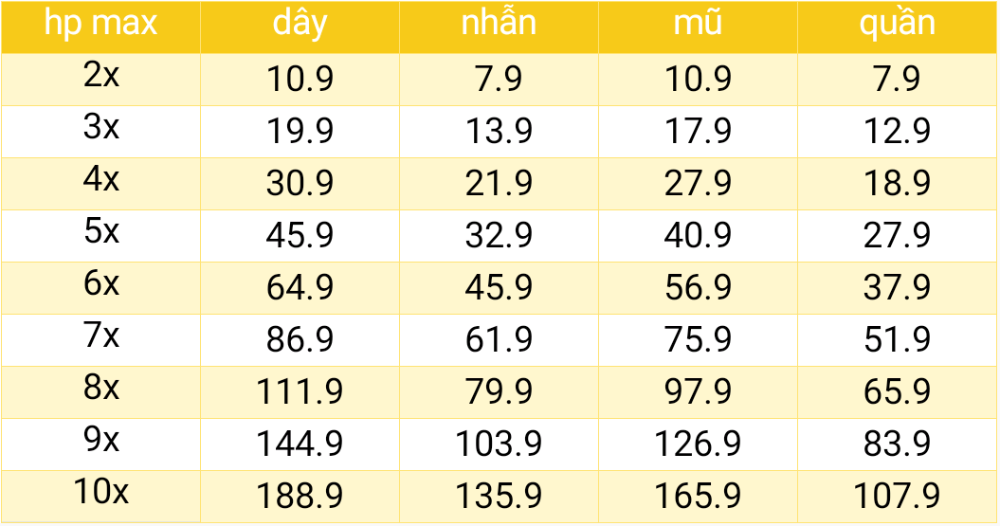
Task: Select the cell with value 188.9
Action: coord(300,497)
